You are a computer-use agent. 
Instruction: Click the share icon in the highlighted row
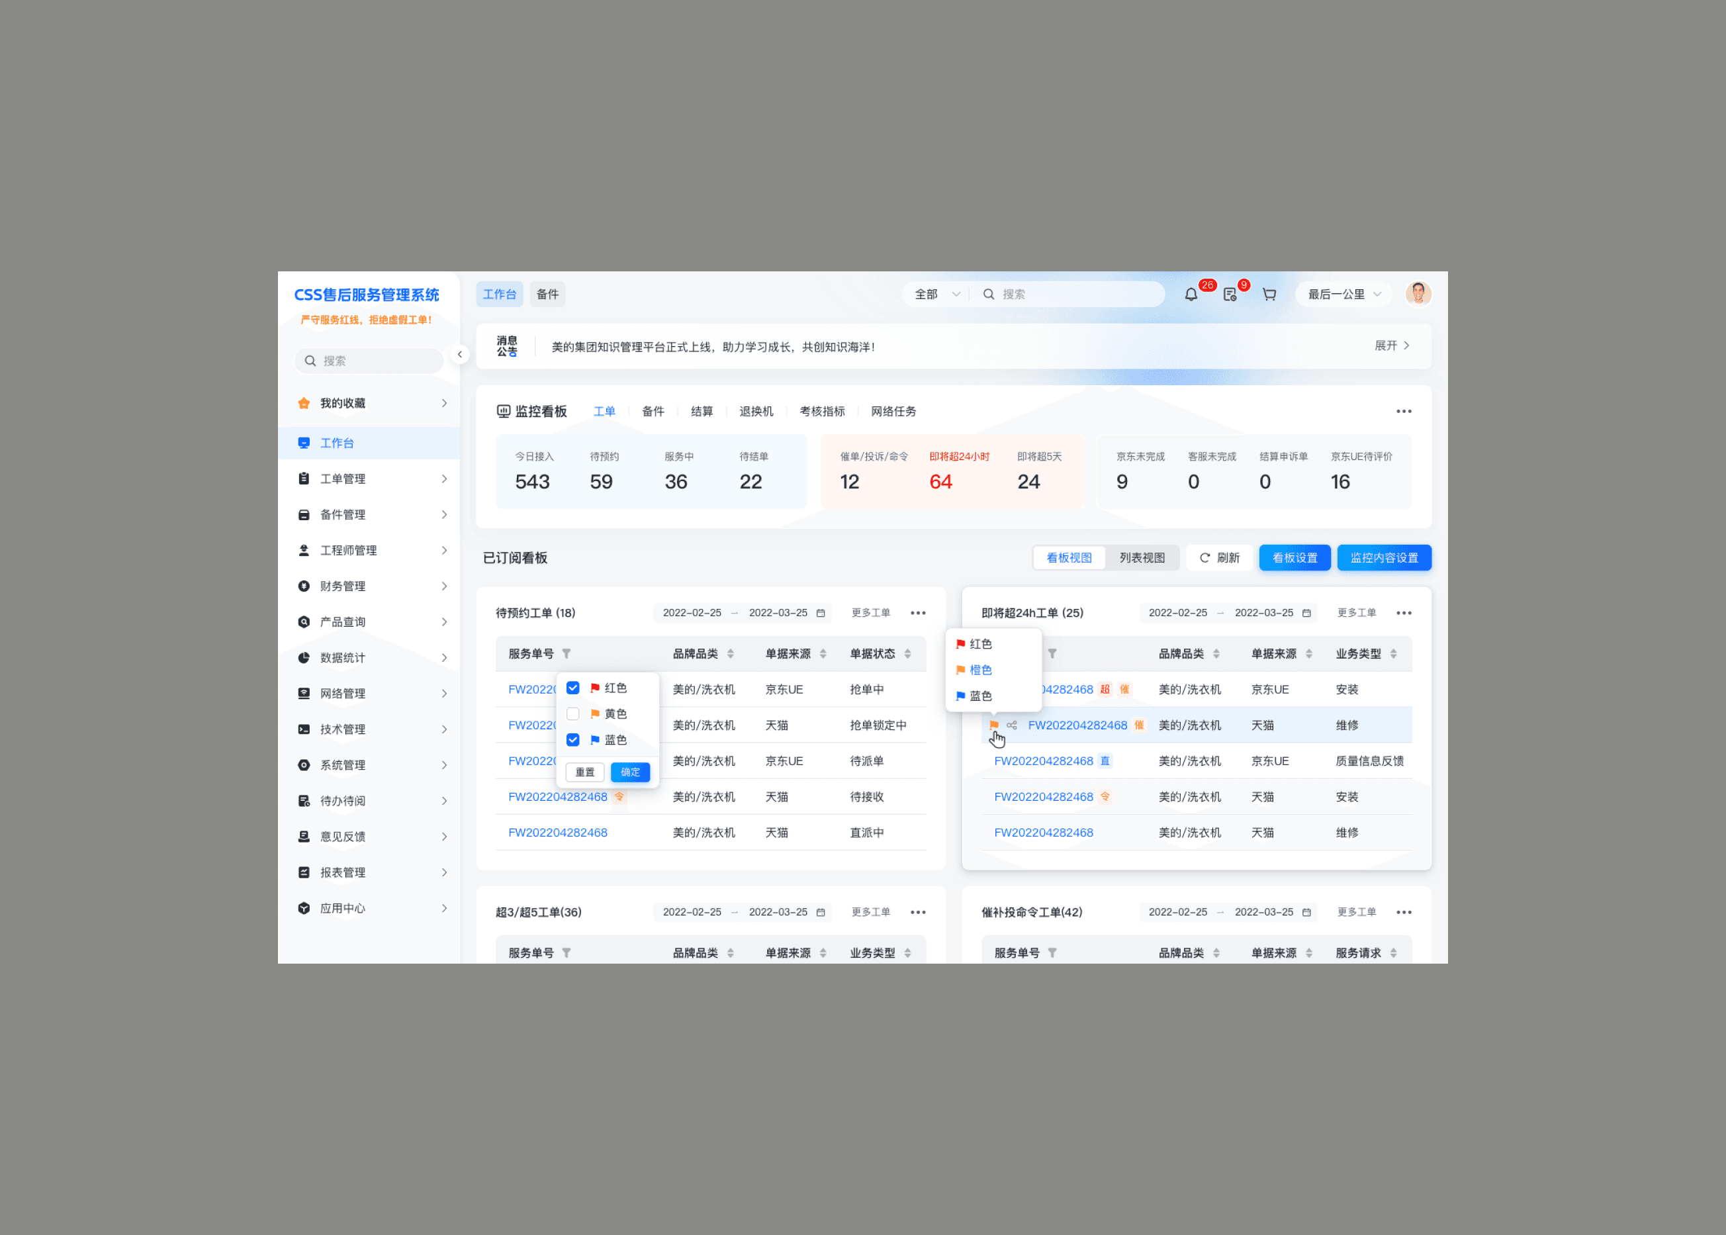[x=1011, y=725]
